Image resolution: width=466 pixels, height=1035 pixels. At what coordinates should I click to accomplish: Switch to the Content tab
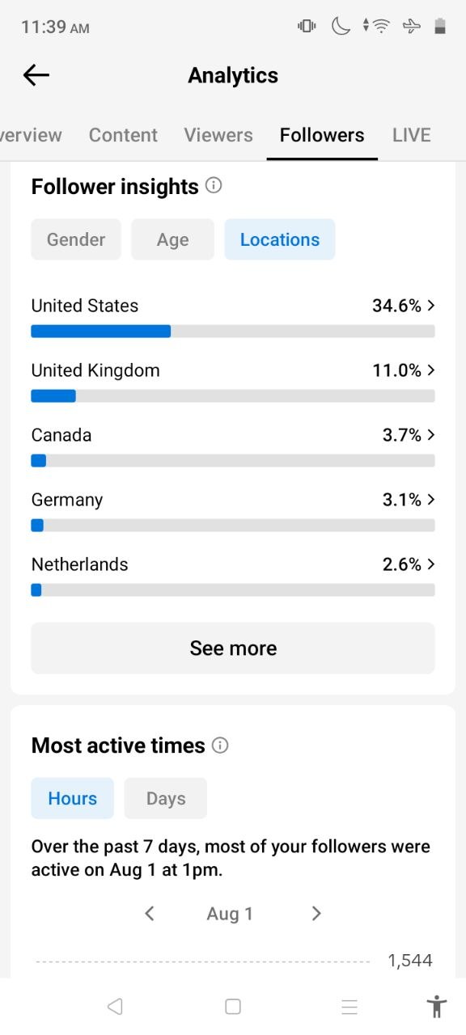tap(123, 135)
